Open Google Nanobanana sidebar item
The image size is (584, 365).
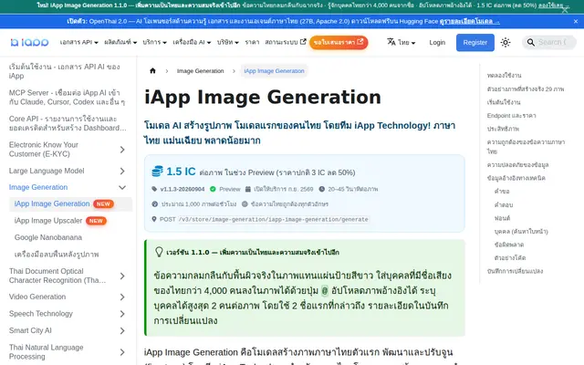pos(48,237)
